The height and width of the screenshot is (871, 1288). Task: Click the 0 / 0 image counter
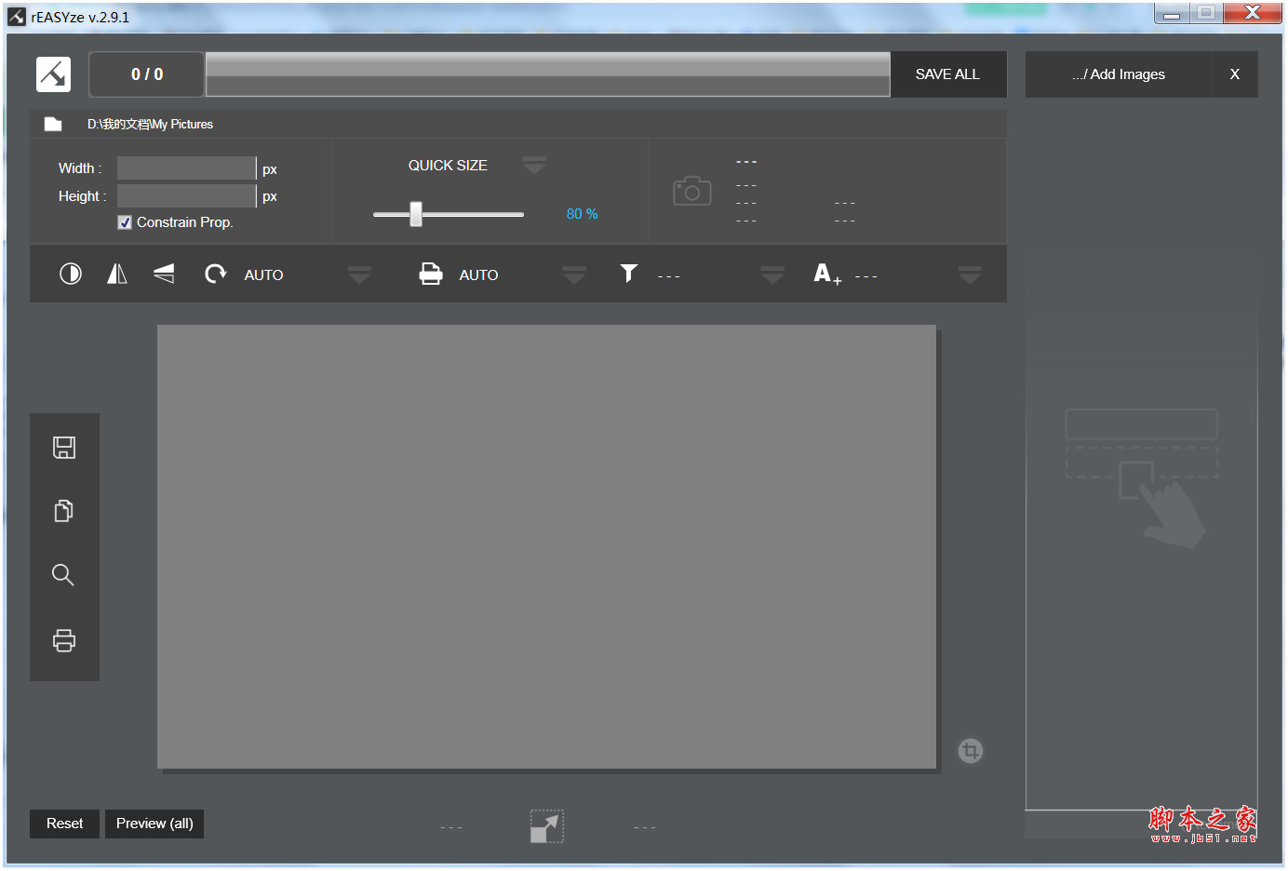(x=147, y=74)
